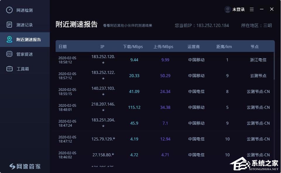
Task: Click the 上传/Mbps column header
Action: coord(163,47)
